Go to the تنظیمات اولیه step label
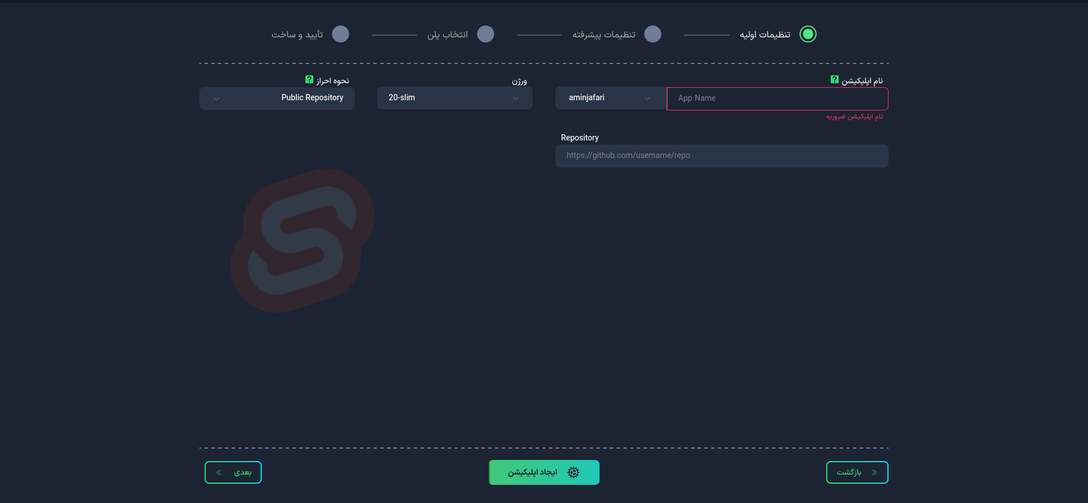The width and height of the screenshot is (1088, 503). point(765,35)
